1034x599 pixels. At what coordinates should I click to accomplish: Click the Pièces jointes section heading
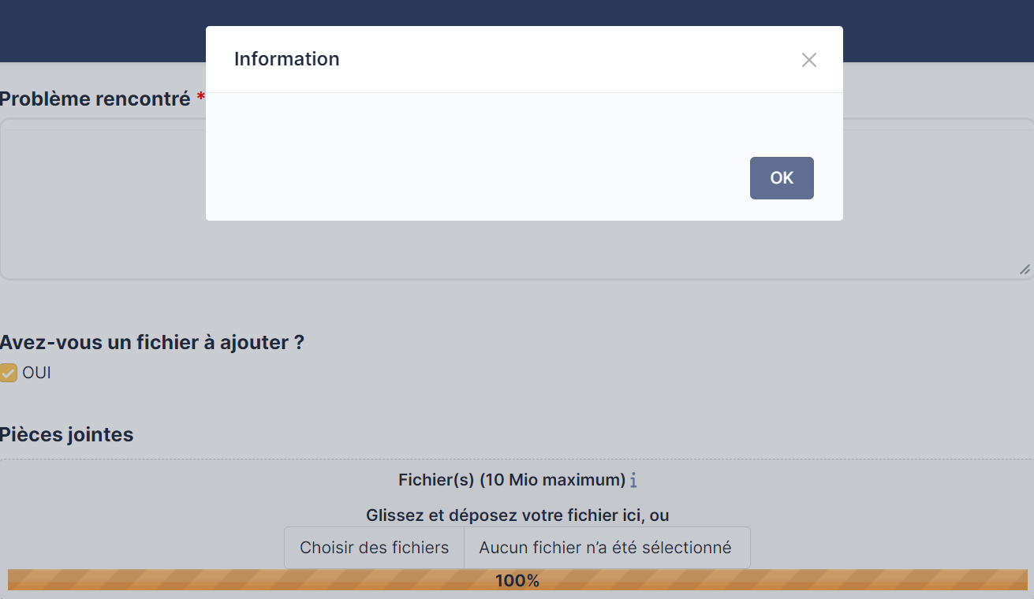tap(66, 434)
